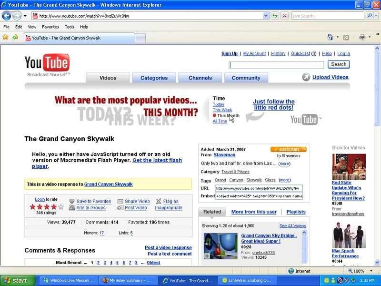Open the Home button dropdown arrow
The image size is (381, 286).
tap(337, 37)
